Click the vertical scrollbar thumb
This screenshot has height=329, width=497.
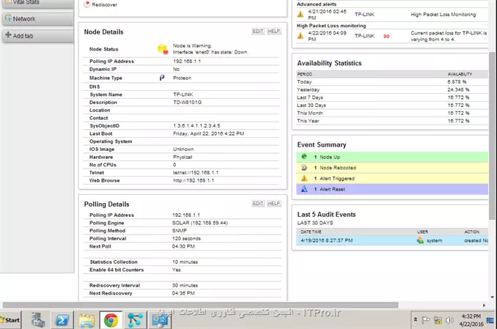tap(492, 136)
